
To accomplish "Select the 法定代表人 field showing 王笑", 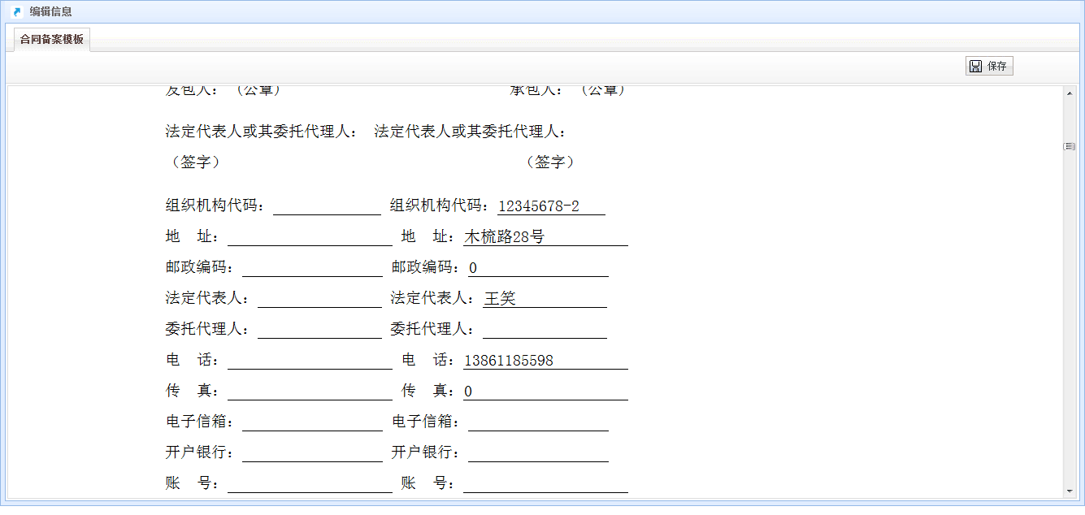I will [x=545, y=299].
